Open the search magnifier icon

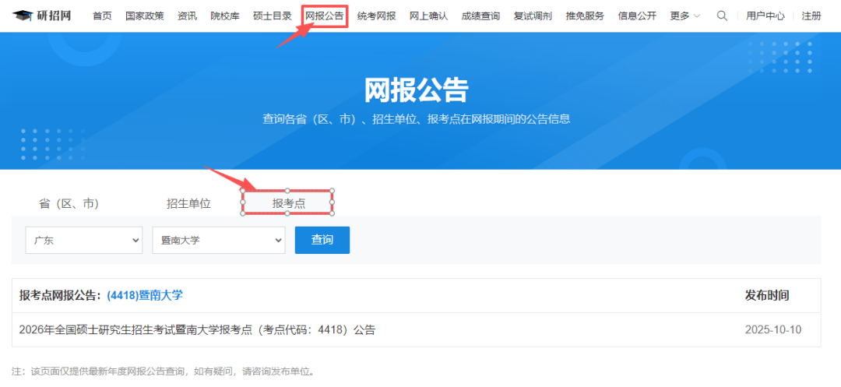point(722,16)
